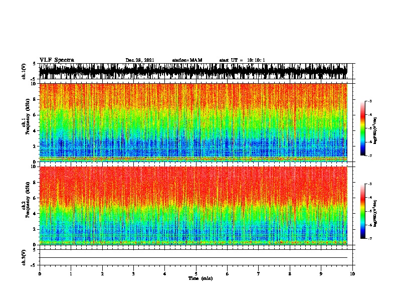Click time axis tick label "0"
The height and width of the screenshot is (307, 397).
[40, 274]
